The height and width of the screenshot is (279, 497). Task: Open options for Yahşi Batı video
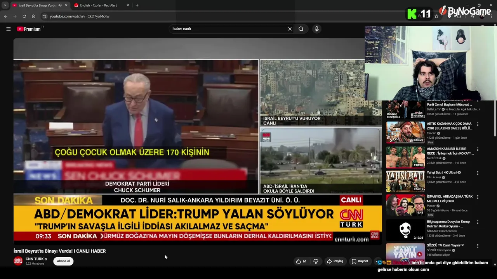pos(478,173)
